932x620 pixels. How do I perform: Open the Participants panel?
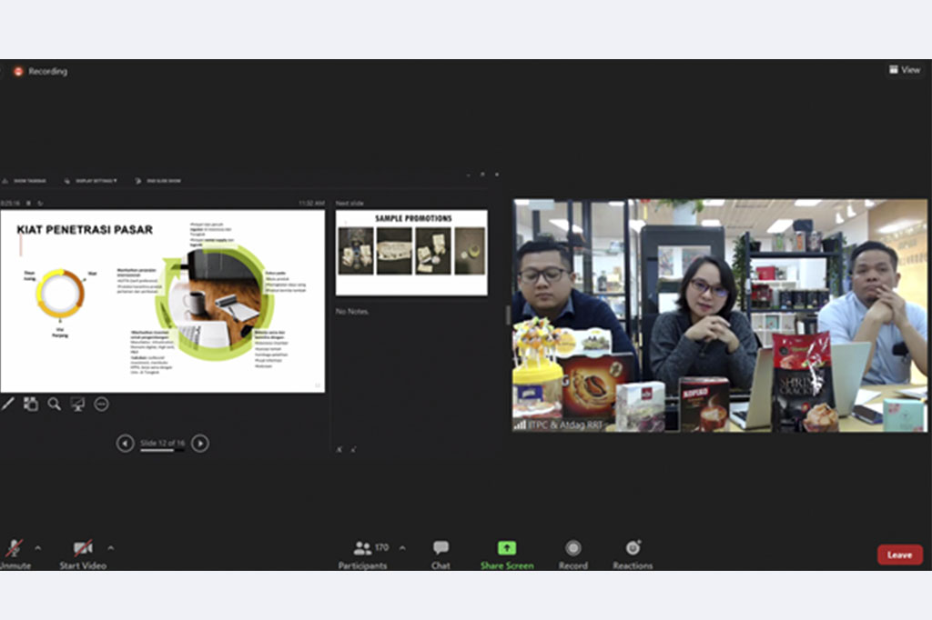click(x=363, y=548)
